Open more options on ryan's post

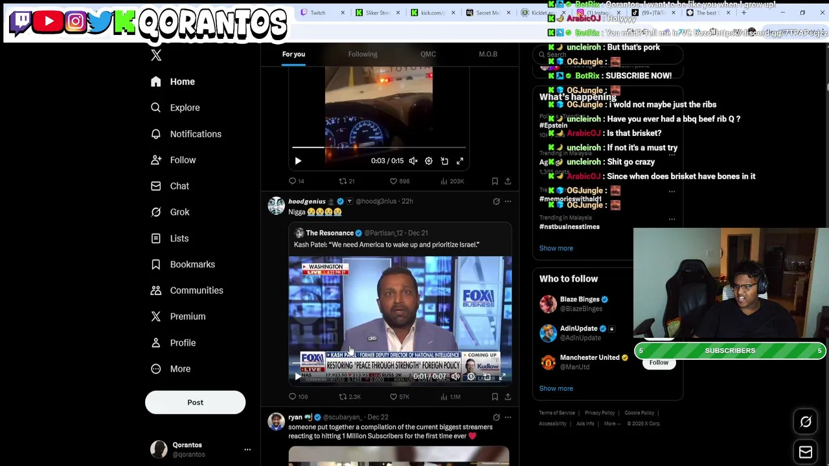click(508, 417)
